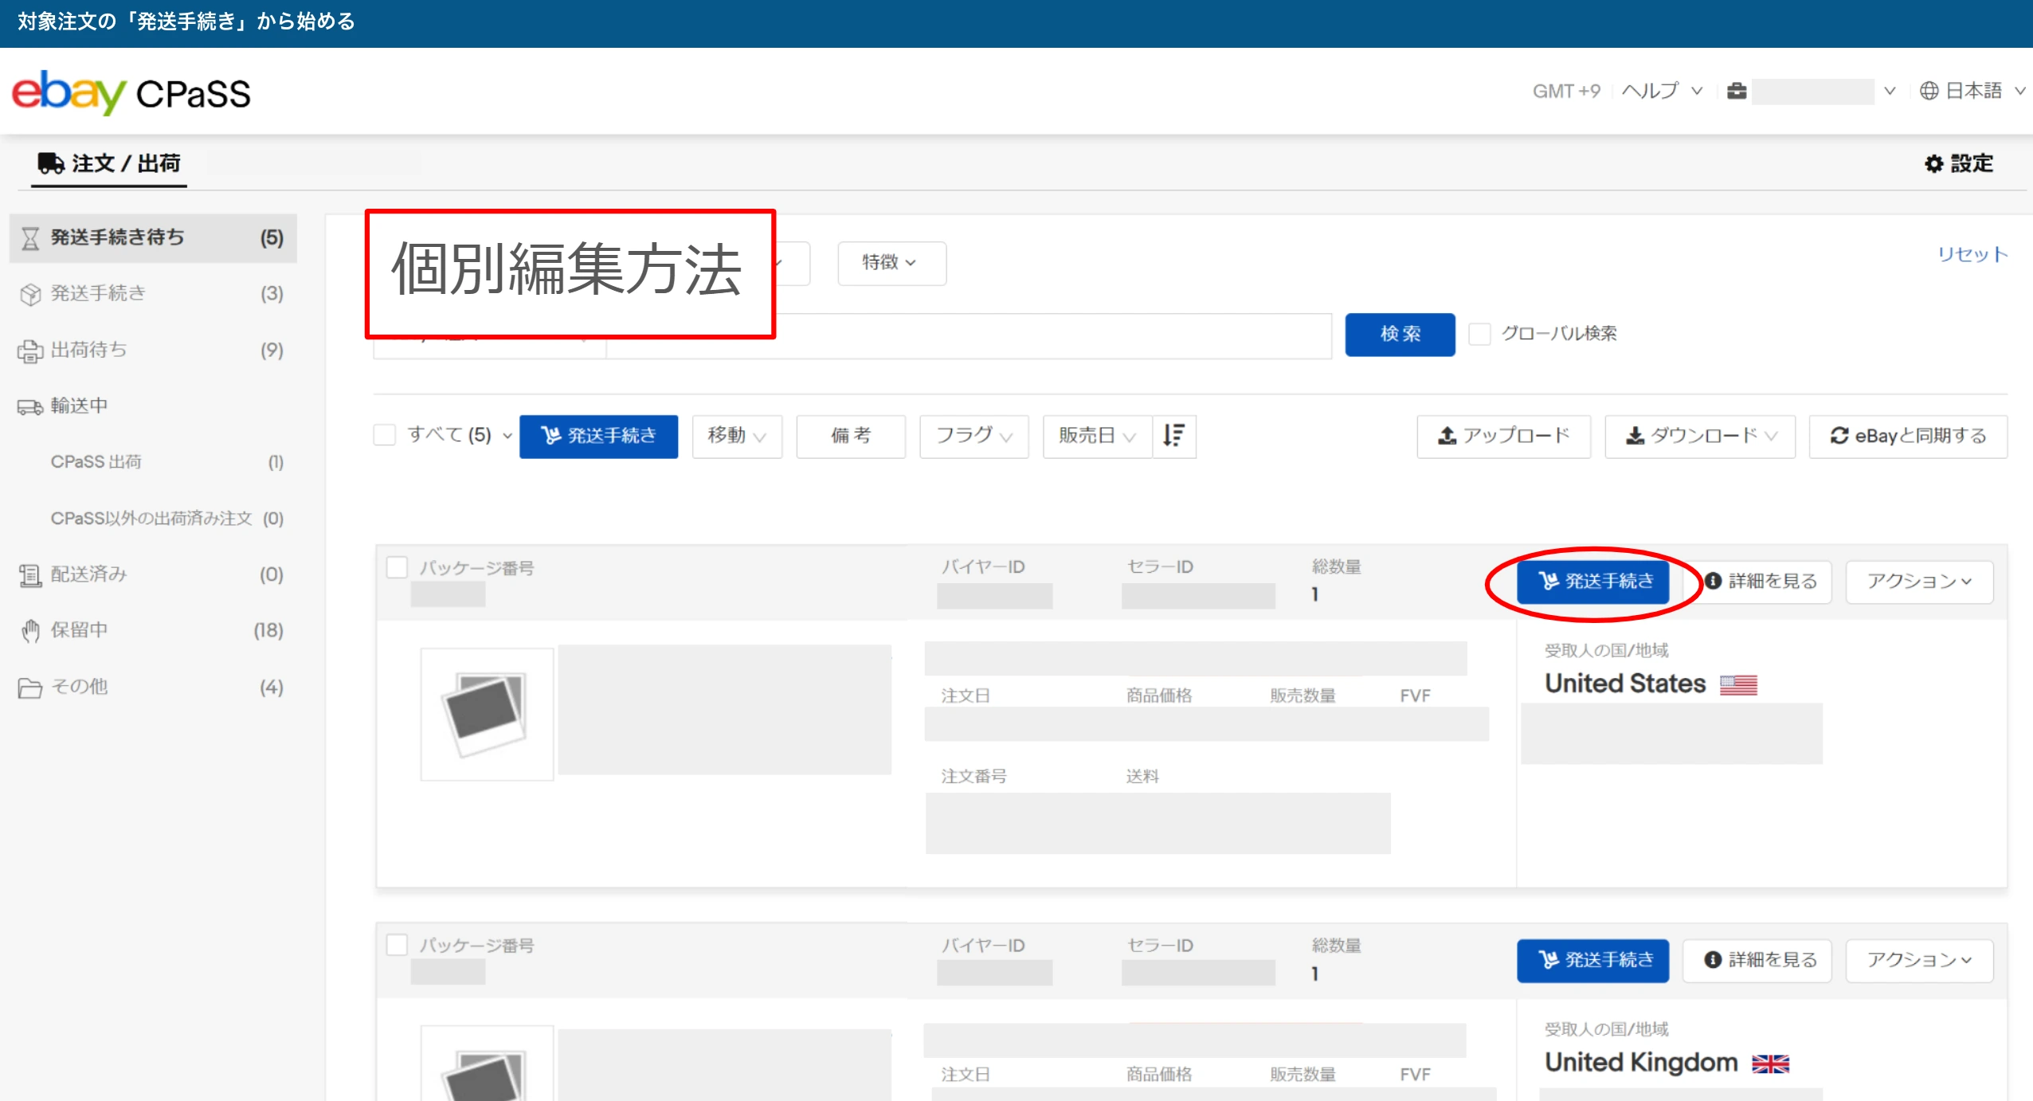Viewport: 2033px width, 1101px height.
Task: Click the upload arrow icon in アップロード
Action: pyautogui.click(x=1447, y=436)
